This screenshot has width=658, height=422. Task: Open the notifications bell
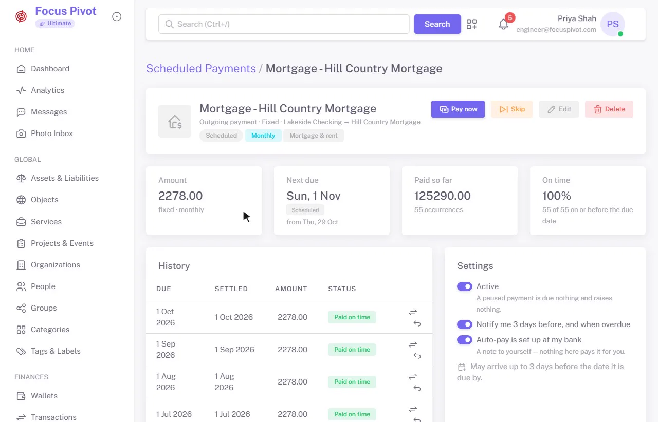[x=503, y=24]
